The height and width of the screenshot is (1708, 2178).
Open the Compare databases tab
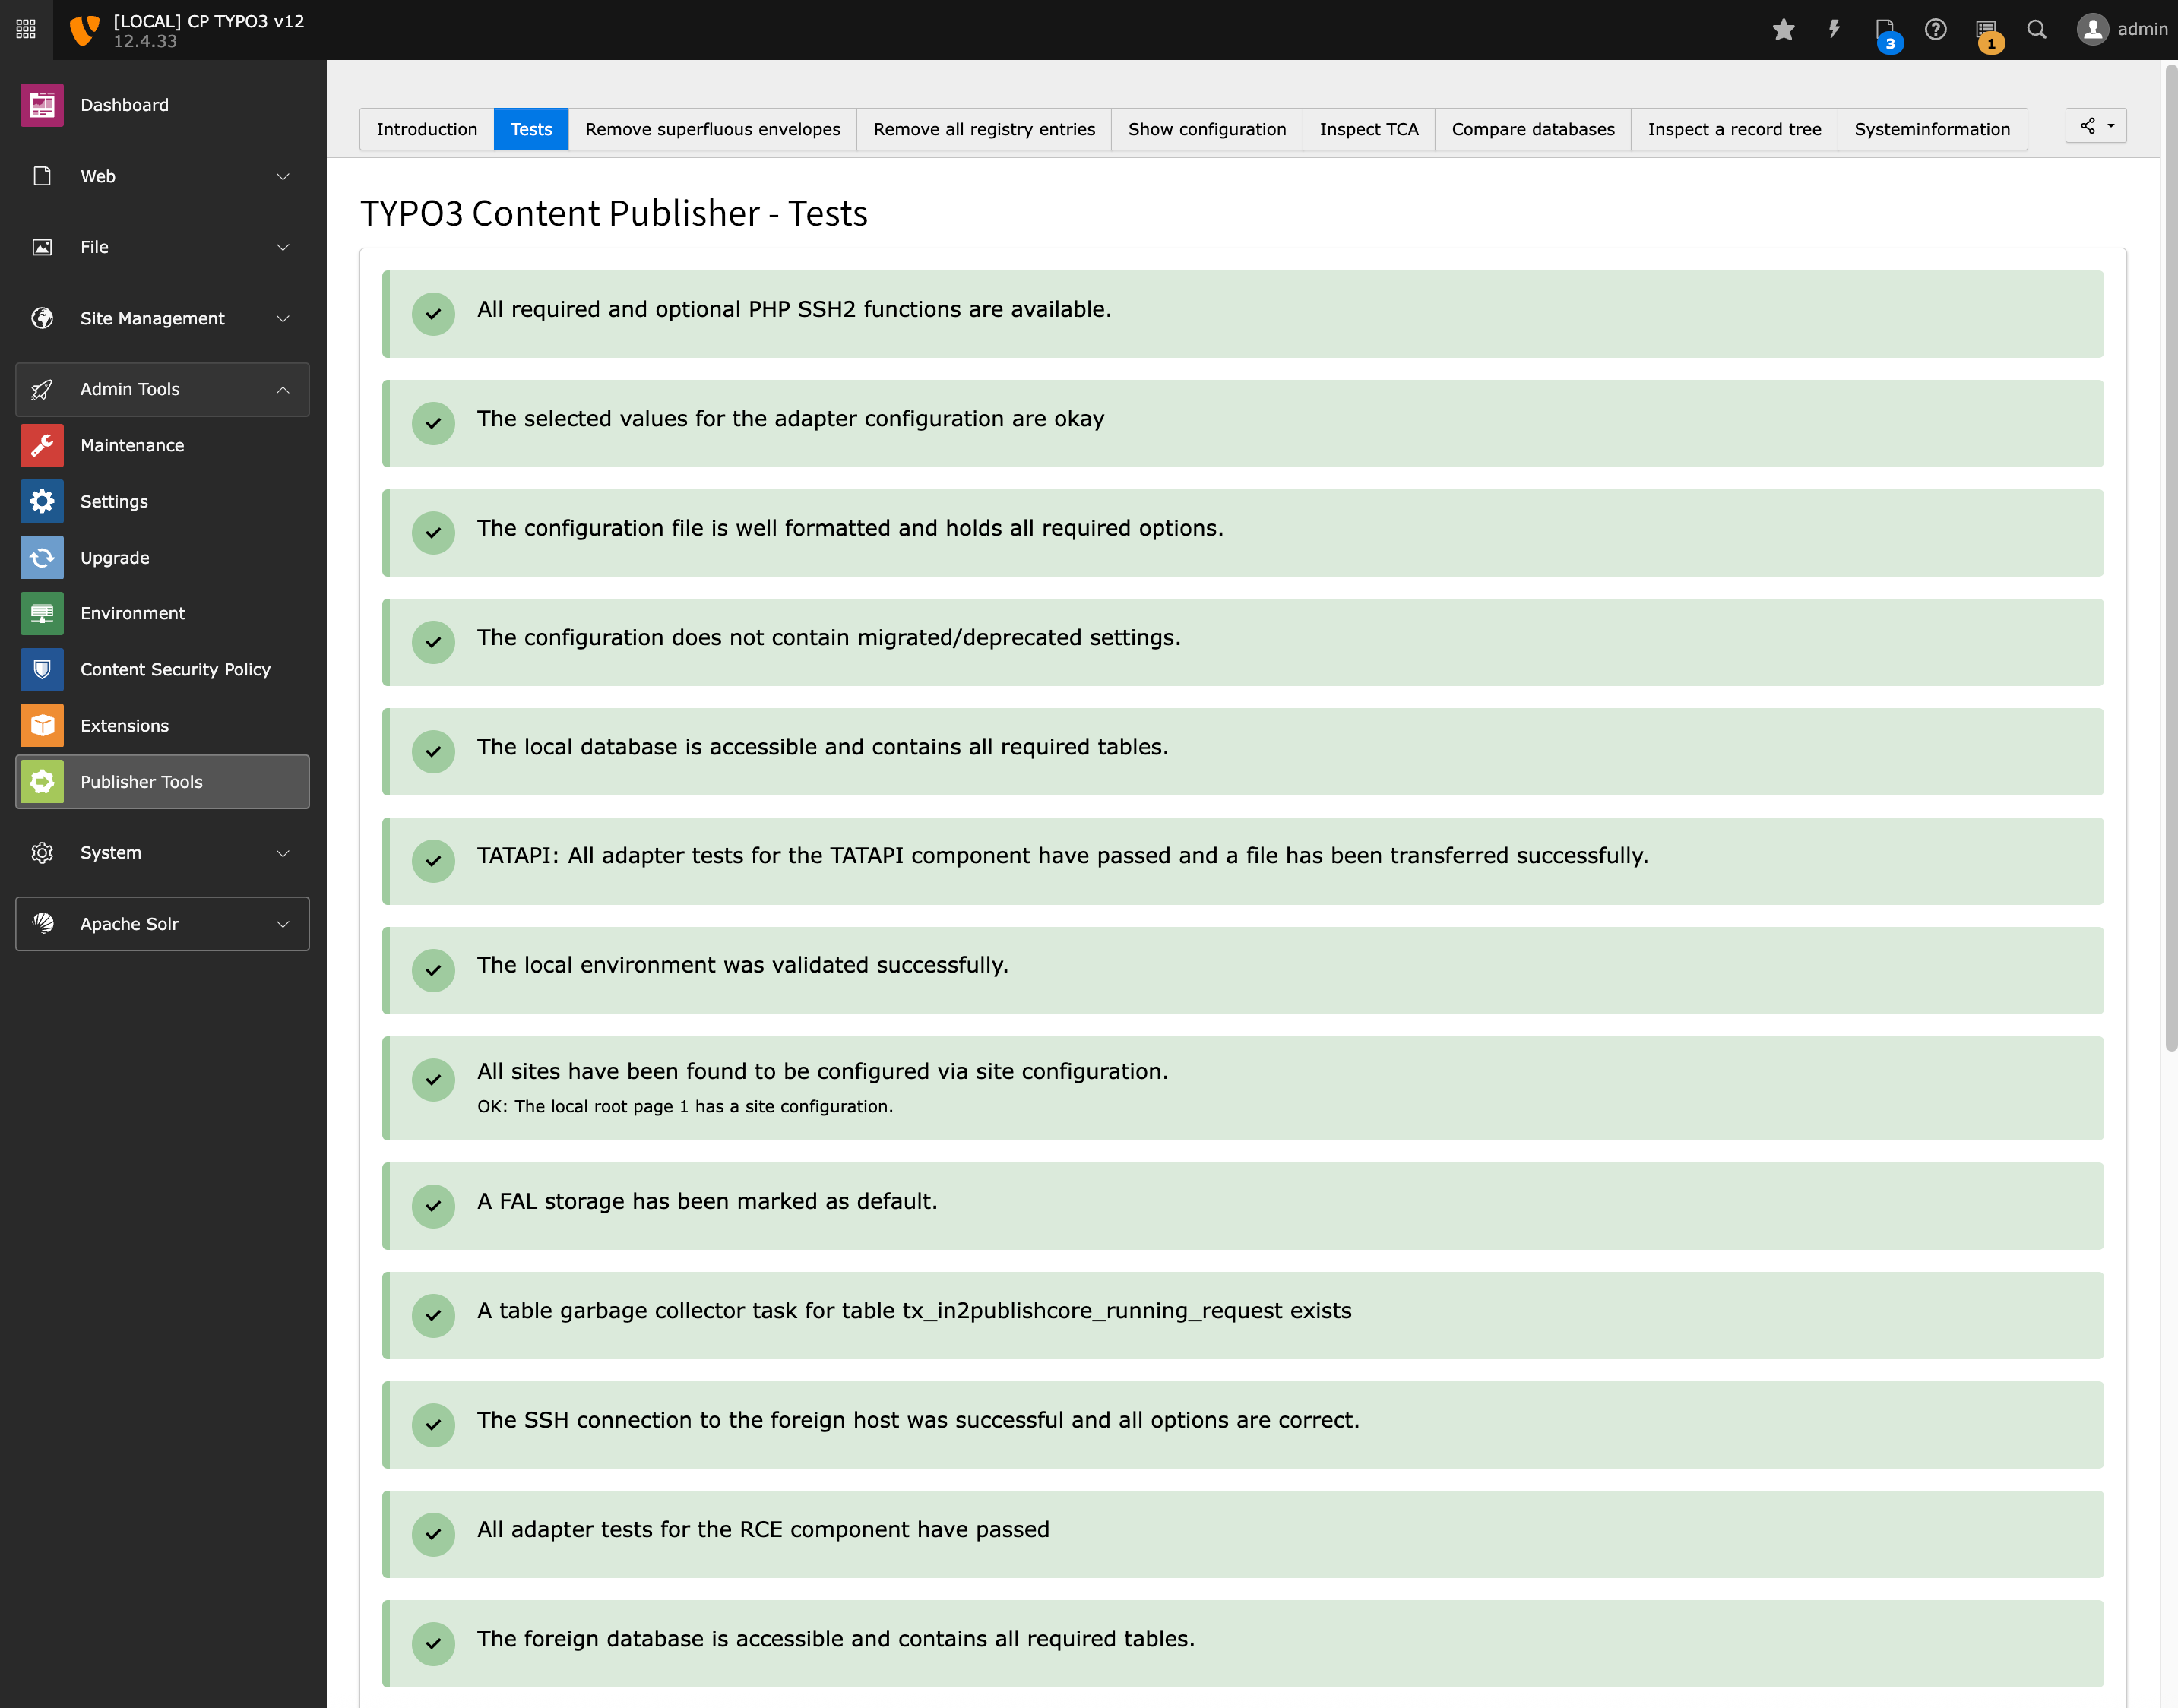(1533, 129)
